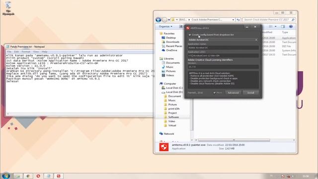Open the Project folder on drive D
Viewport: 318px width, 179px height.
click(172, 113)
